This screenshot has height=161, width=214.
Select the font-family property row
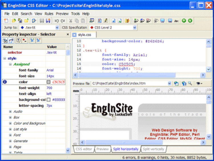34,70
